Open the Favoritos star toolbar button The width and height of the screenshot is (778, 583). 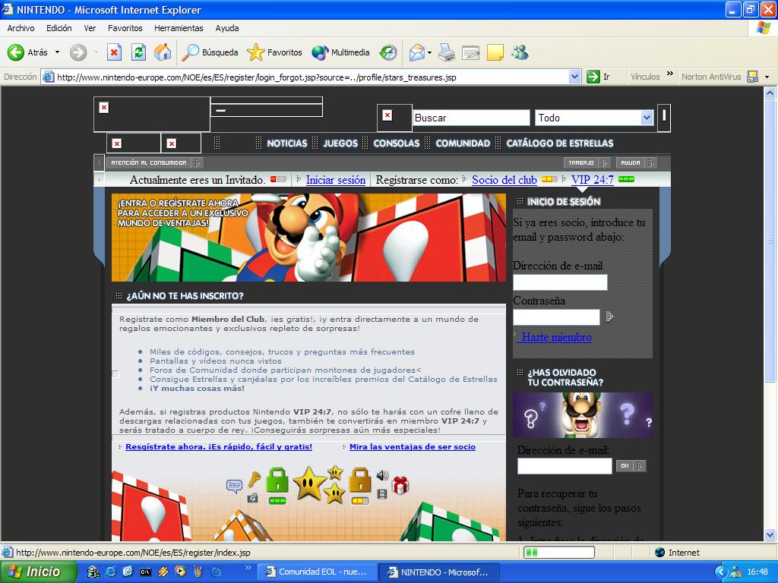[274, 52]
